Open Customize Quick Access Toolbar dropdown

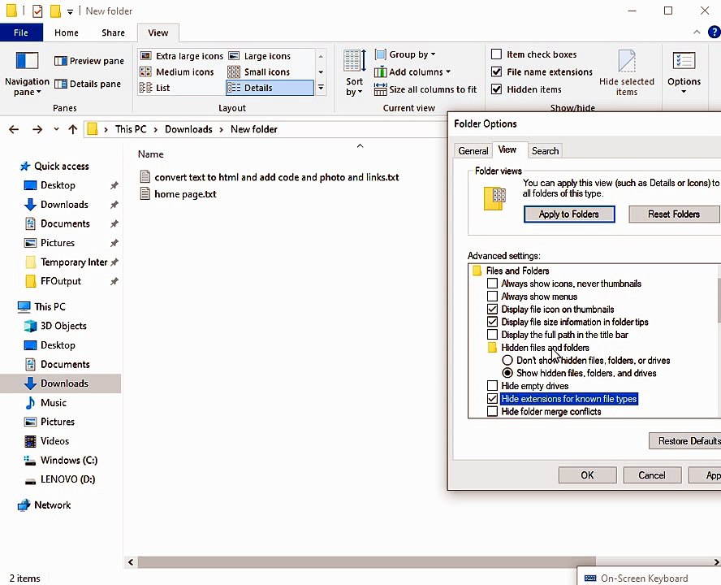(70, 11)
